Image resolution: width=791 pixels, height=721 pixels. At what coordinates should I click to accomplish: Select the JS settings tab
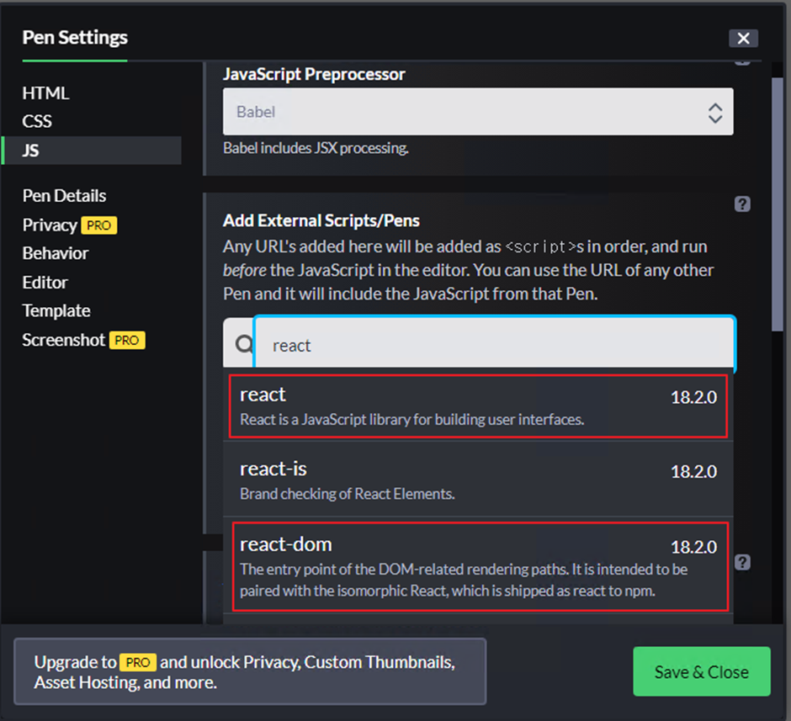pos(92,151)
